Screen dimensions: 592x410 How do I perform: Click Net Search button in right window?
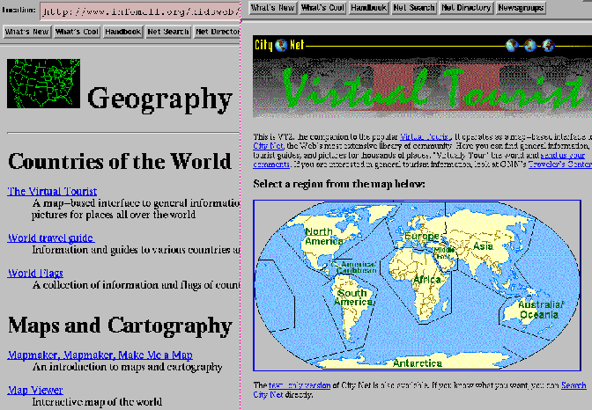pyautogui.click(x=414, y=8)
